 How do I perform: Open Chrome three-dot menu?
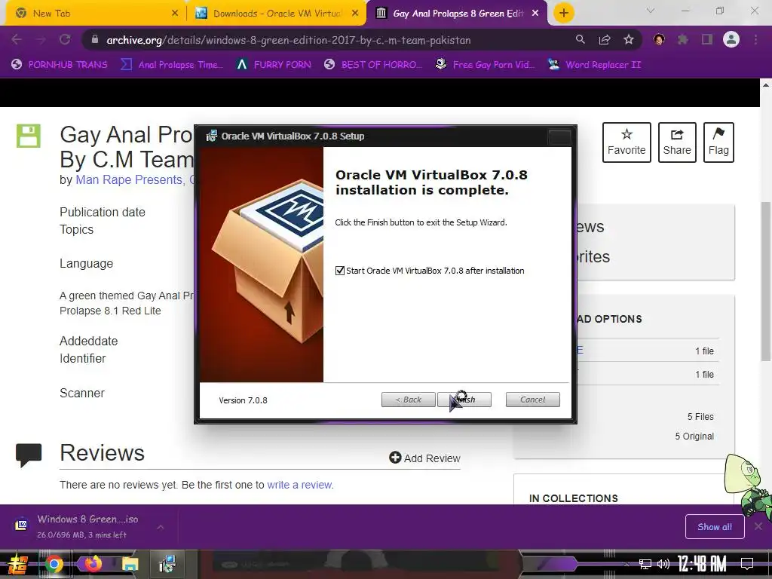point(755,40)
